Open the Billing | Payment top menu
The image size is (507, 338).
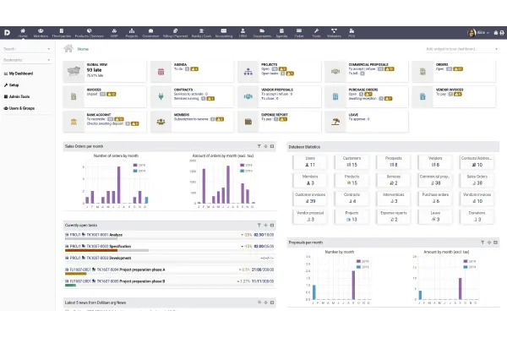coord(176,35)
